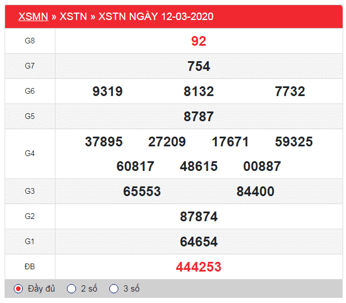346x303 pixels.
Task: Select the red ĐB jackpot number 444253
Action: pyautogui.click(x=198, y=267)
